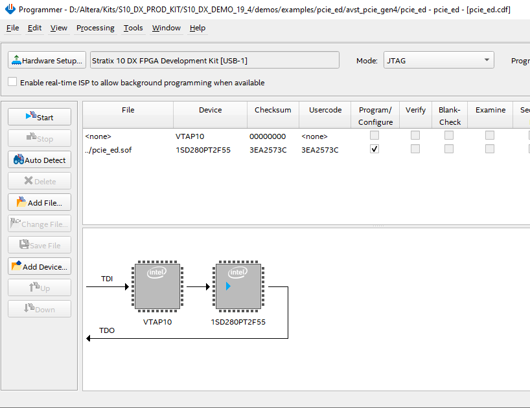The image size is (530, 408).
Task: Open the Tools menu
Action: pos(133,28)
